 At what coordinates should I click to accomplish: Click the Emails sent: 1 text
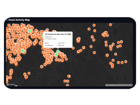coord(48,37)
